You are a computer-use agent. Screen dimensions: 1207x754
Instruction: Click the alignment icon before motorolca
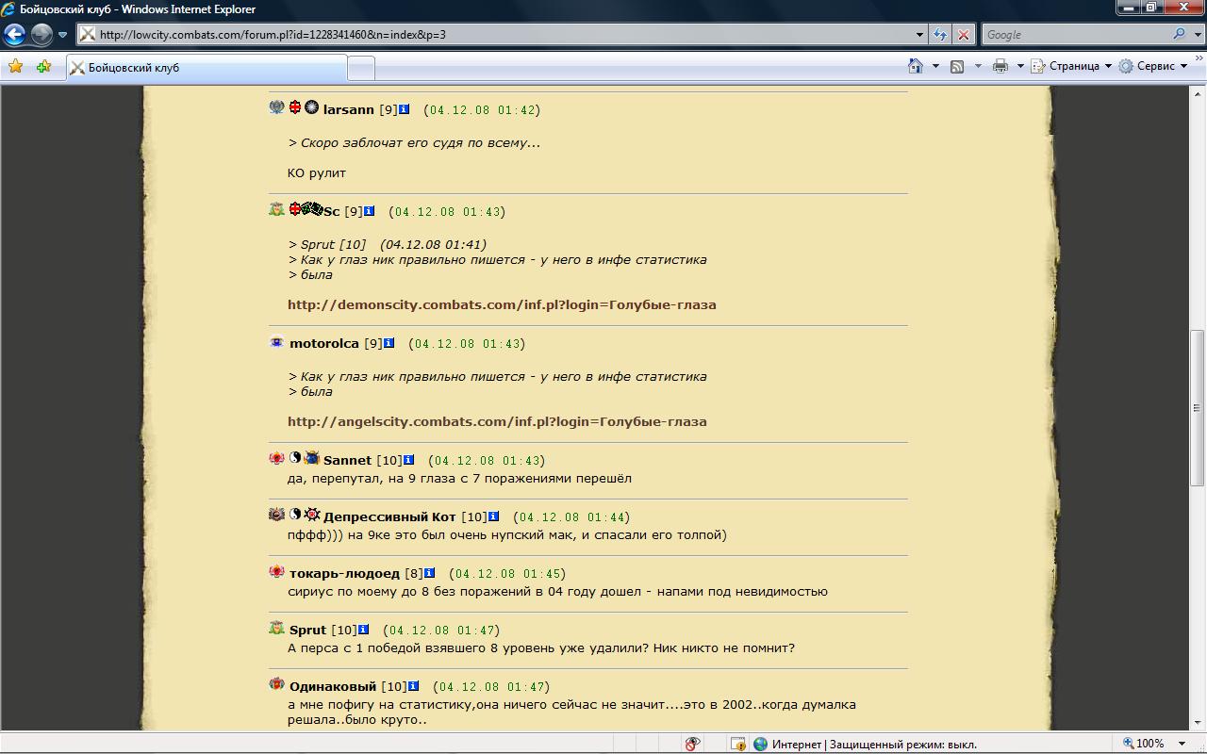276,341
